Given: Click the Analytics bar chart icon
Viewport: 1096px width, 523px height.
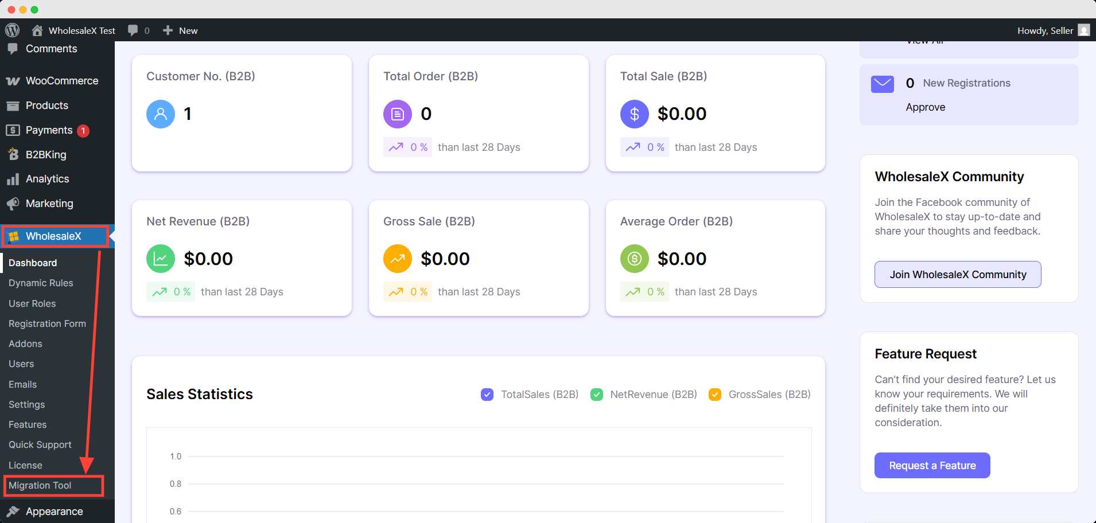Looking at the screenshot, I should [13, 179].
